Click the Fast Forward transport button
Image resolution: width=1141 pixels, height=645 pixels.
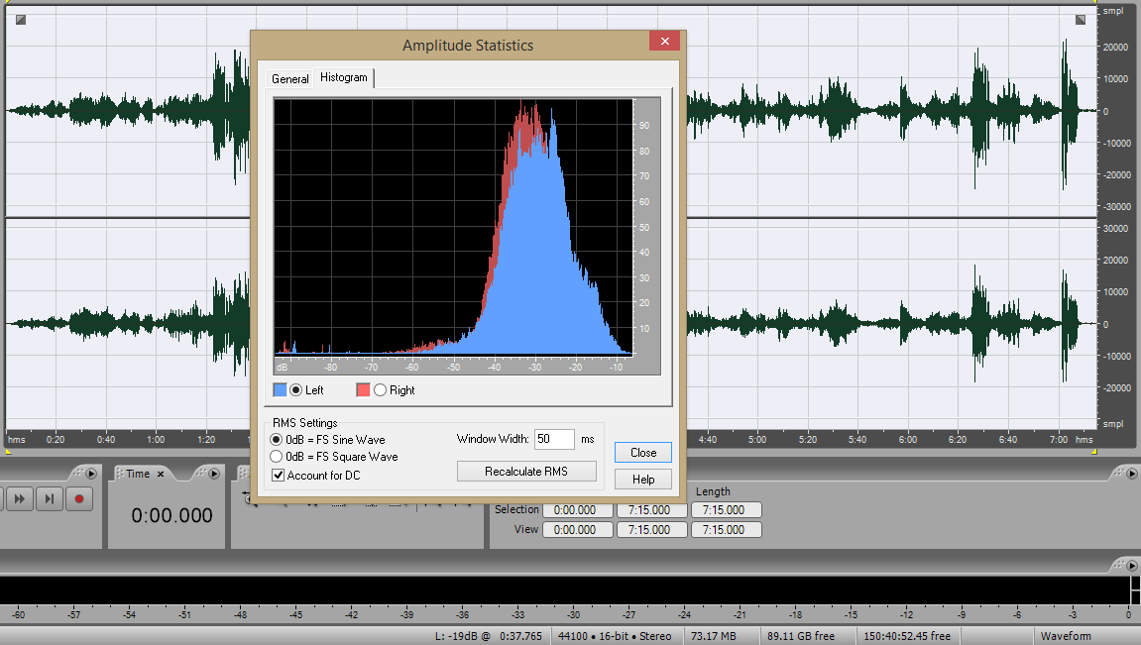click(20, 498)
